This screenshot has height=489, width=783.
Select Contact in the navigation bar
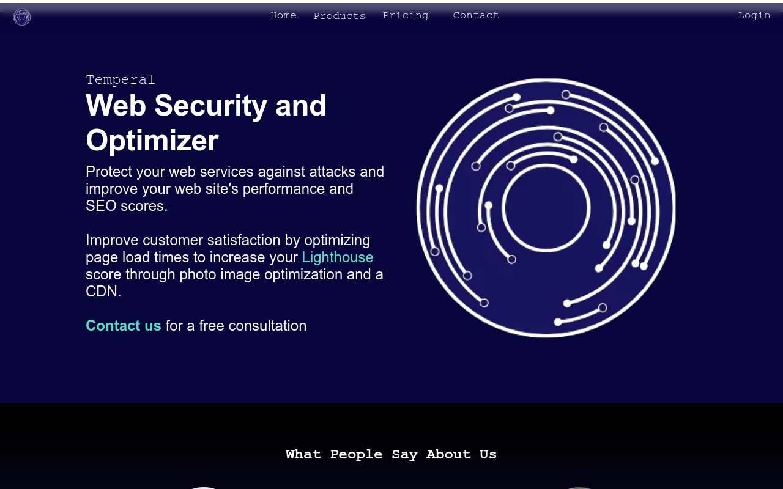pyautogui.click(x=476, y=15)
